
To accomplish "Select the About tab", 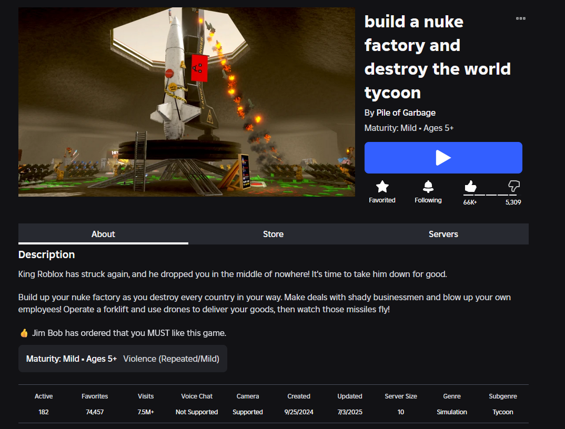I will point(103,234).
